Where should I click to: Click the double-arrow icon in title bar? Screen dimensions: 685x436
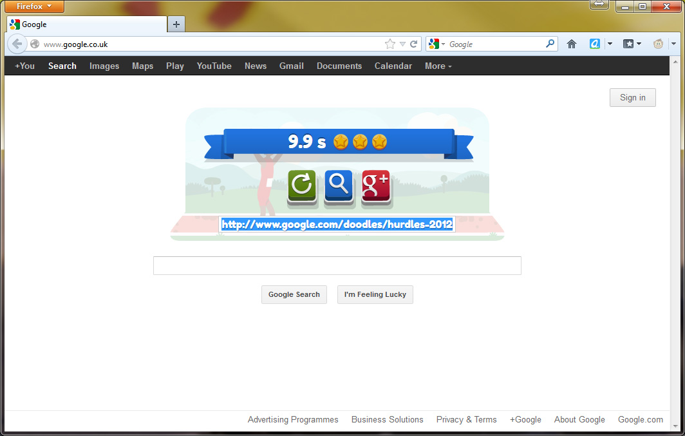[x=599, y=4]
